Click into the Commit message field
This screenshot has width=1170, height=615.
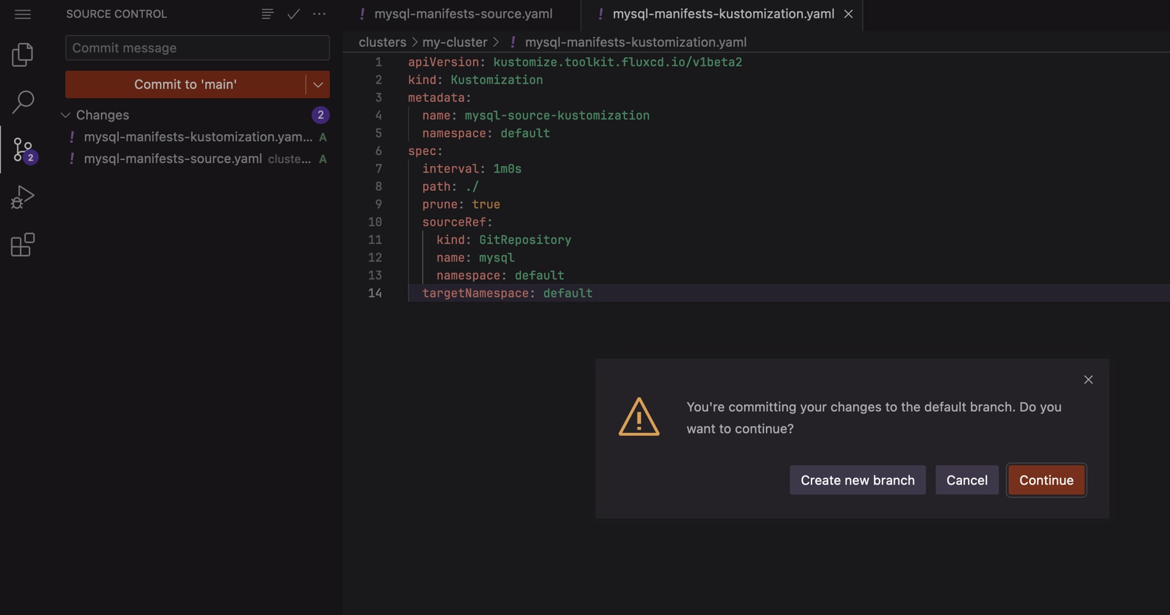point(198,48)
